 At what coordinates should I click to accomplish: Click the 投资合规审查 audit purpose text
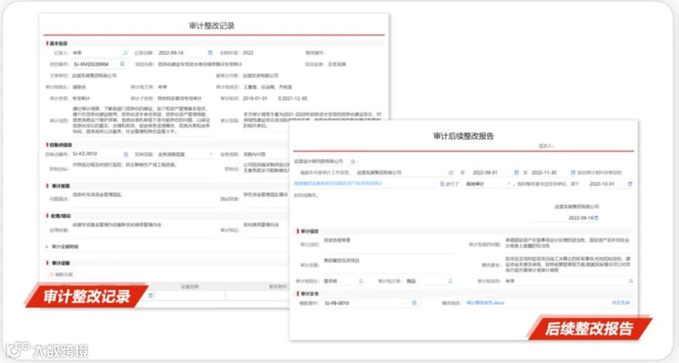click(x=338, y=240)
